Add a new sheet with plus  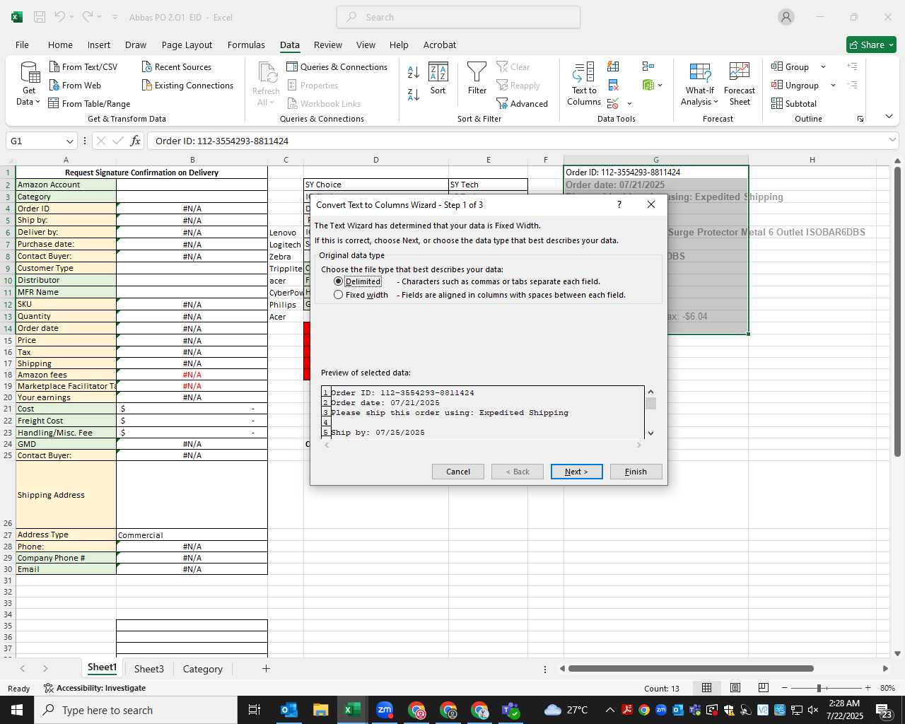pos(266,668)
